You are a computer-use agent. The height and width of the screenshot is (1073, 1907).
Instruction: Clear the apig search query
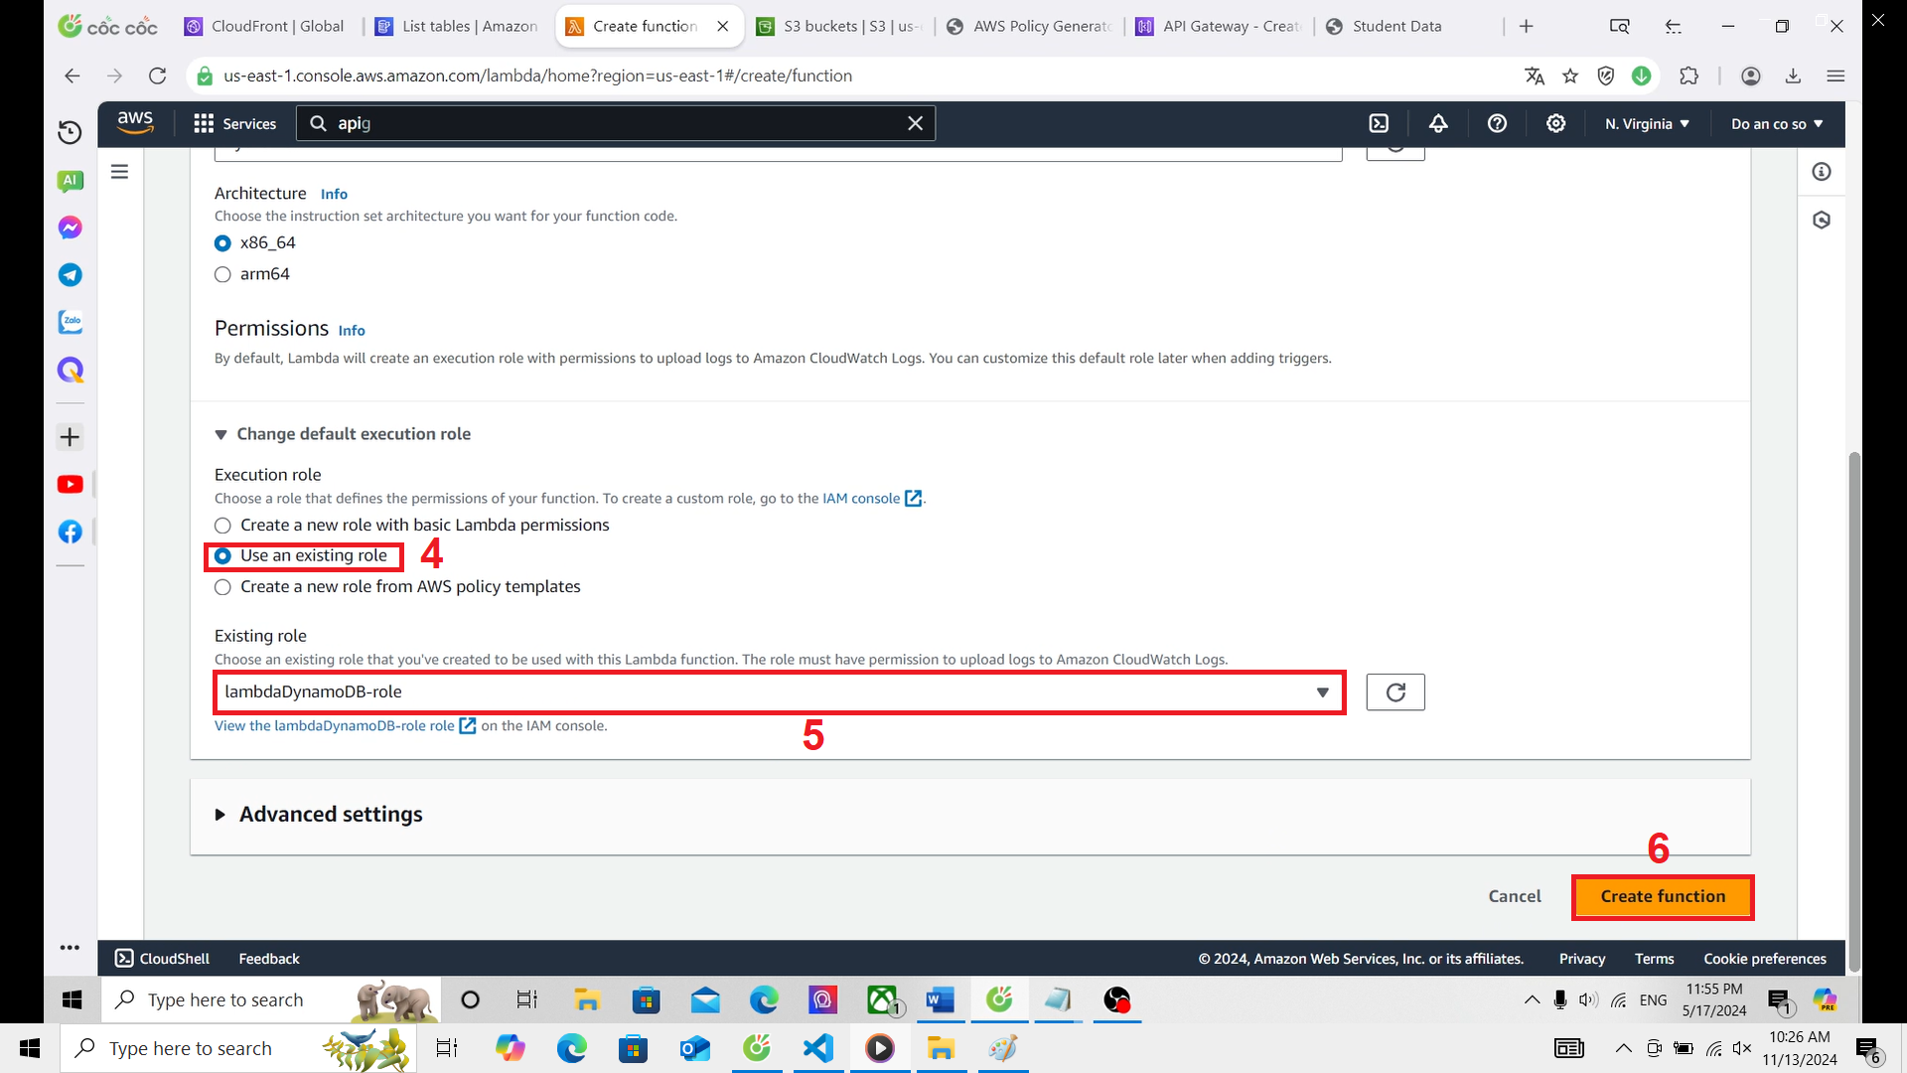[915, 123]
